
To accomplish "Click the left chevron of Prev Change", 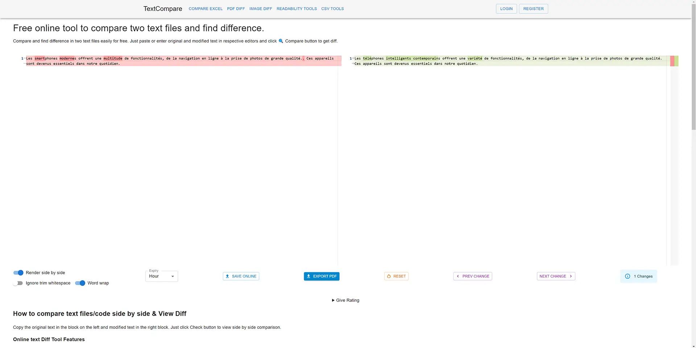I will [x=458, y=276].
